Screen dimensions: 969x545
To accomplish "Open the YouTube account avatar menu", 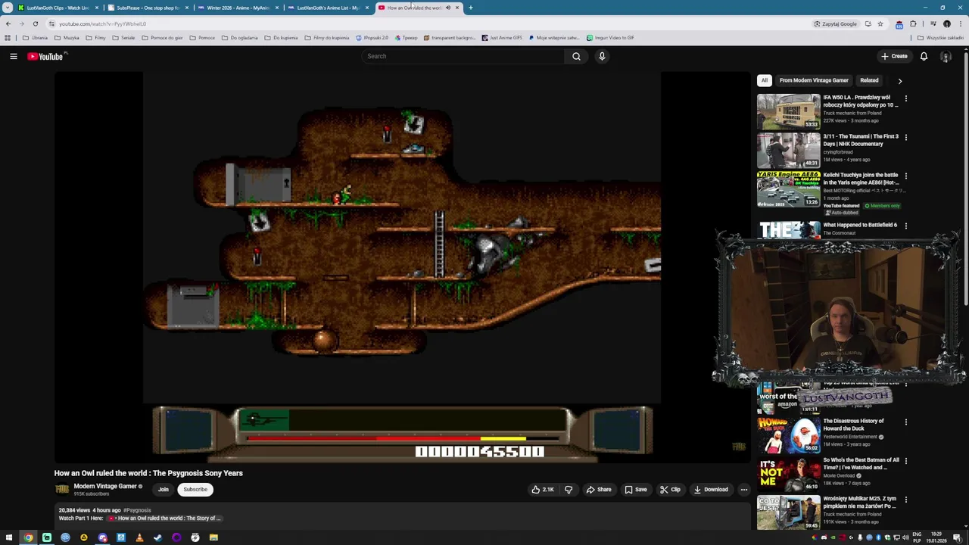I will click(x=946, y=56).
